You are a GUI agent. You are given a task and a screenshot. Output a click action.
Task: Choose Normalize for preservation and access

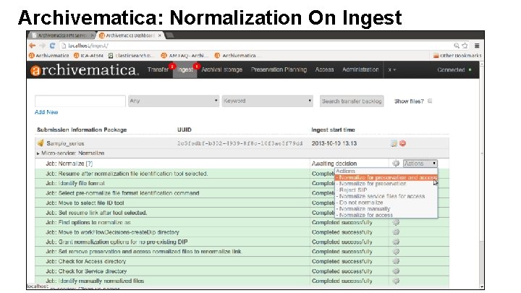click(386, 178)
